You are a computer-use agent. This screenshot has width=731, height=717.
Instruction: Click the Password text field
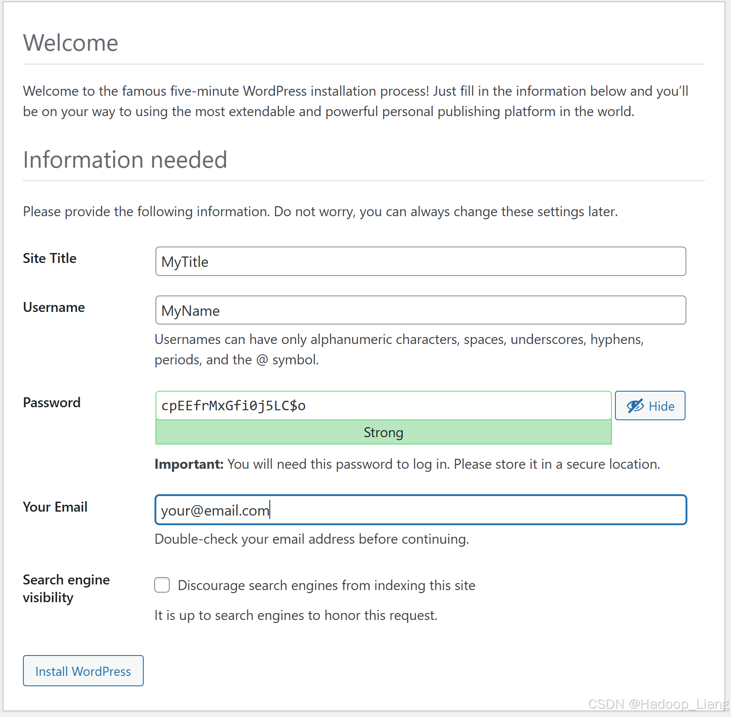coord(383,406)
